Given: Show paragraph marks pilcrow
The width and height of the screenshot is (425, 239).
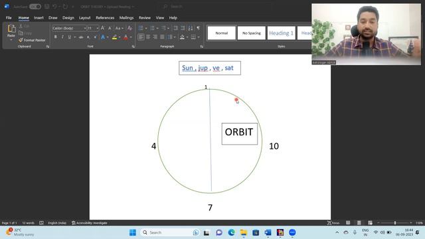Looking at the screenshot, I should click(x=198, y=28).
